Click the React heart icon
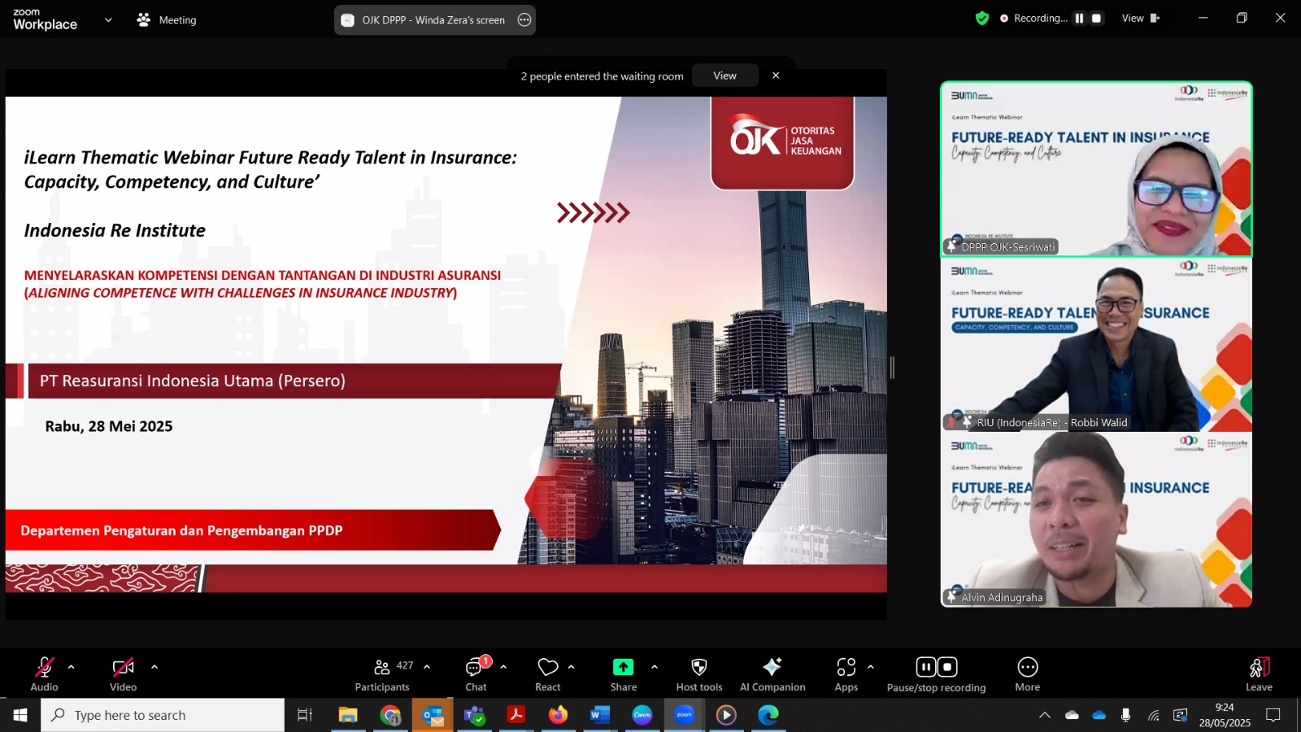Viewport: 1301px width, 732px height. [548, 668]
